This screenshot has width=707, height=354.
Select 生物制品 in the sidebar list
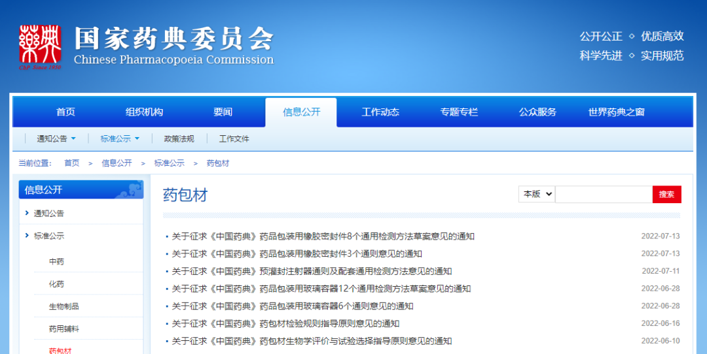[63, 306]
